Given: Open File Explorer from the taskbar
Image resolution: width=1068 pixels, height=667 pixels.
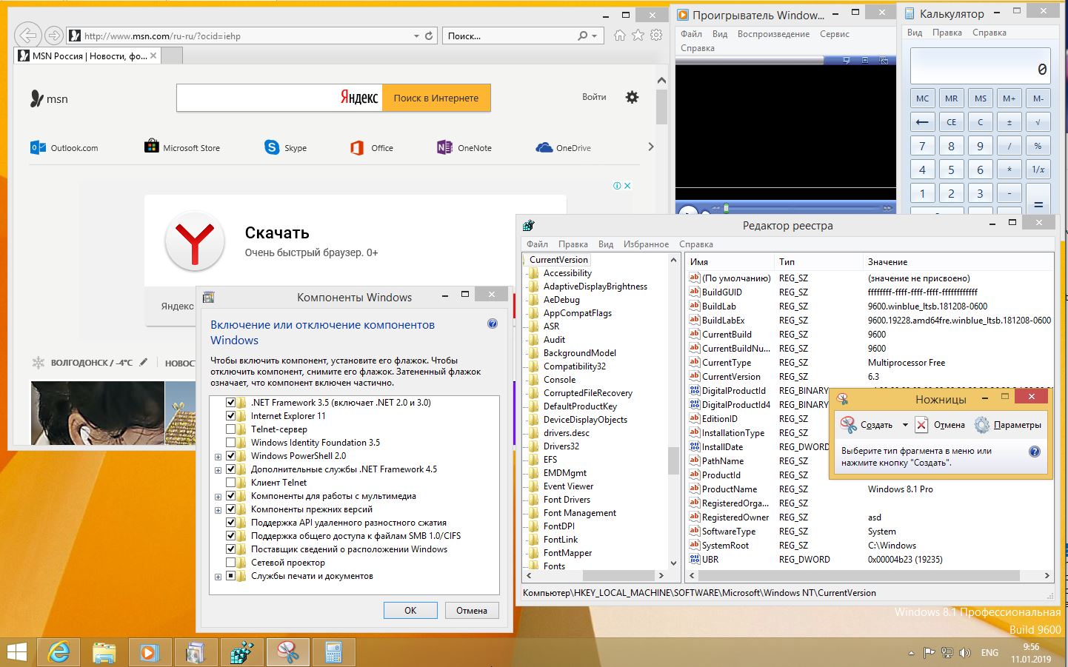Looking at the screenshot, I should point(104,652).
